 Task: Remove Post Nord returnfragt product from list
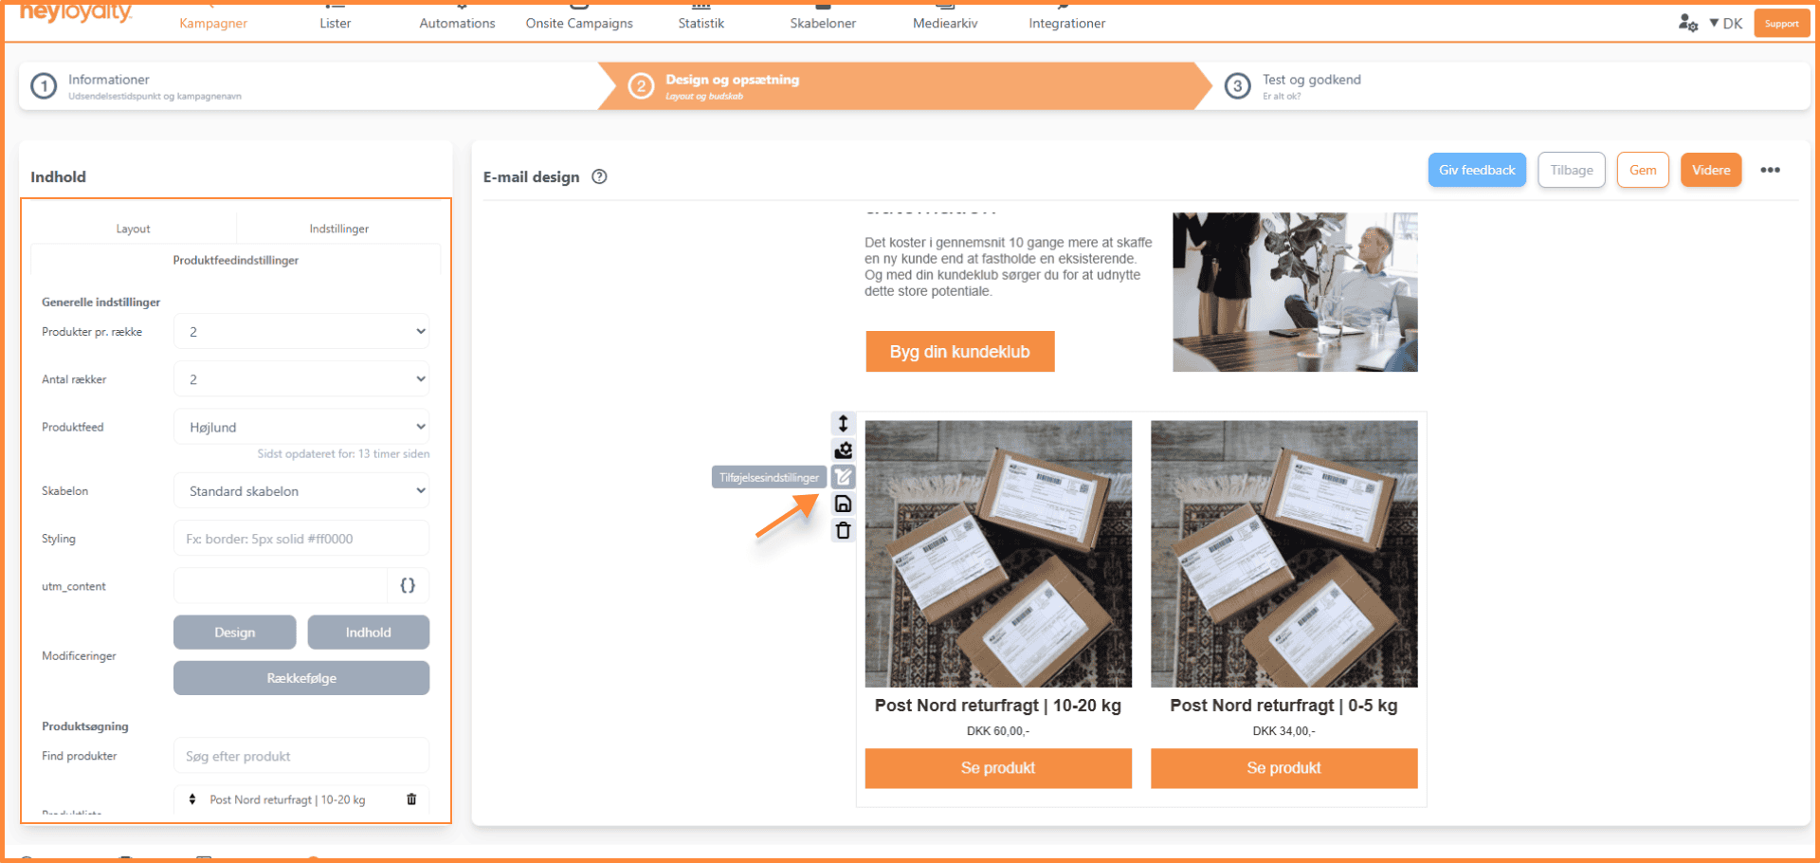tap(411, 799)
